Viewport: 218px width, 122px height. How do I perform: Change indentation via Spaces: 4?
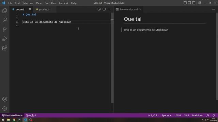point(167,115)
